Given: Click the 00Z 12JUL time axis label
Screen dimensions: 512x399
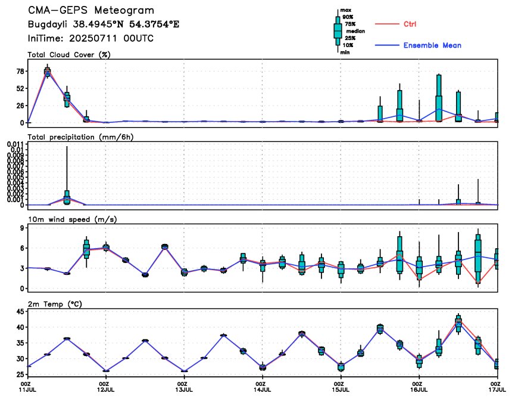Looking at the screenshot, I should tap(106, 386).
